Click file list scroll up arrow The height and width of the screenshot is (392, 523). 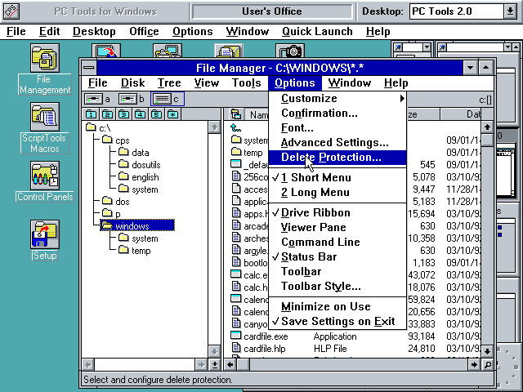[x=487, y=127]
